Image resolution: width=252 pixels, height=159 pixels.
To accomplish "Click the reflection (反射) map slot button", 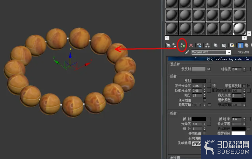I will [x=209, y=81].
